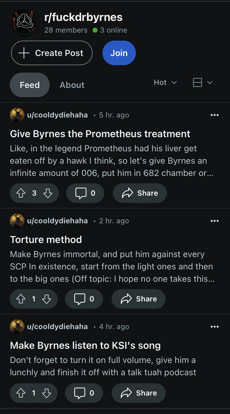Viewport: 230px width, 414px height.
Task: Open the card view layout dropdown
Action: click(203, 82)
